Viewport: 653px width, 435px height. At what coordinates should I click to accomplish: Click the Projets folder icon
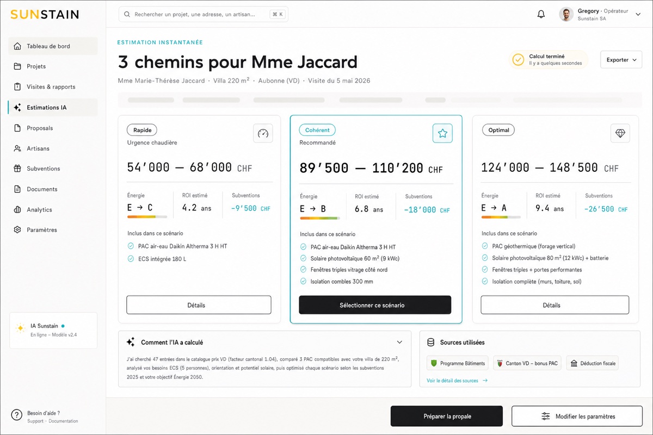17,66
